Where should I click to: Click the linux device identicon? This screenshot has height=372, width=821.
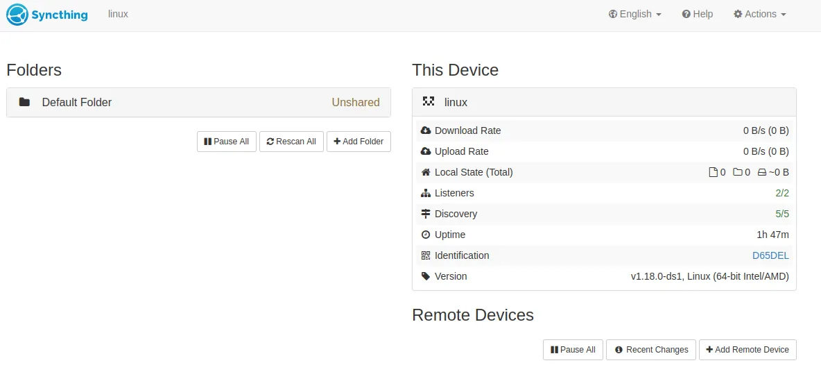click(x=429, y=102)
